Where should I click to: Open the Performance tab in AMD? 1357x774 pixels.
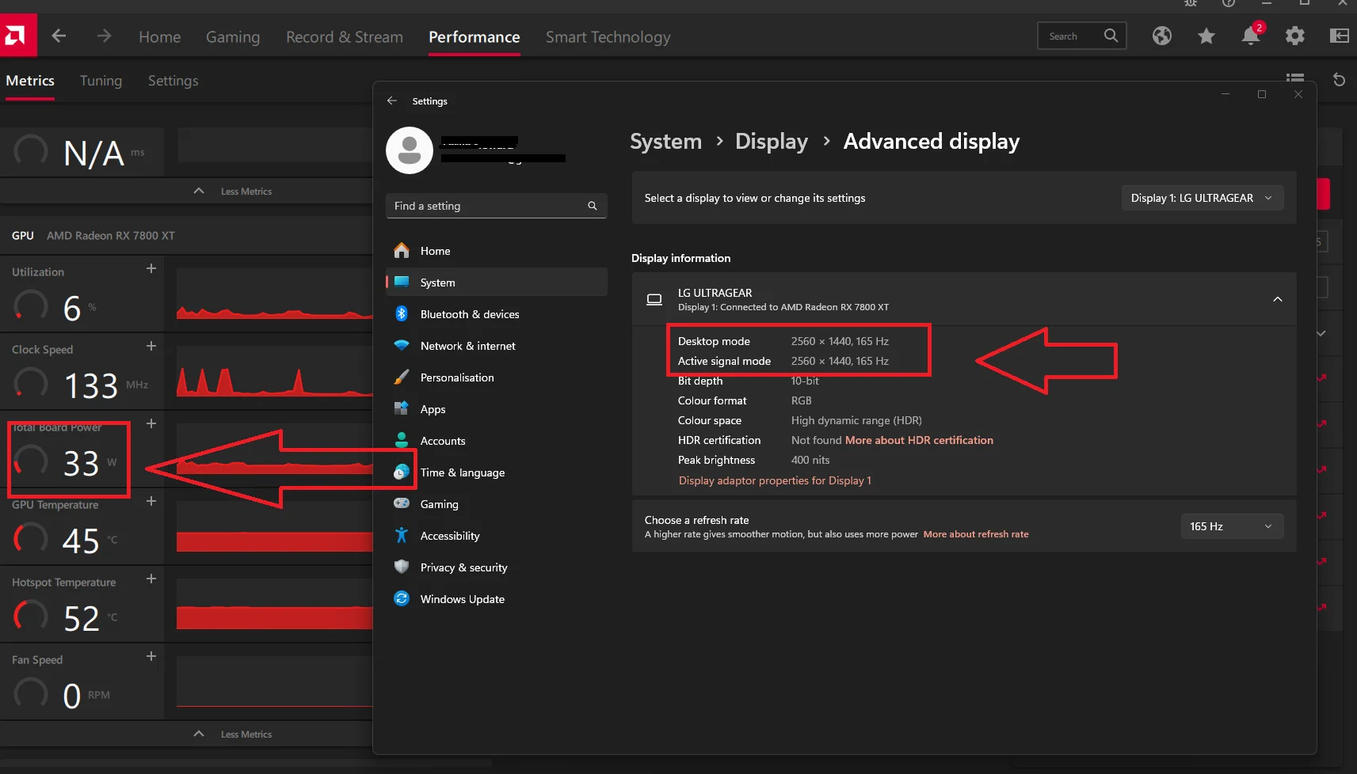click(475, 37)
